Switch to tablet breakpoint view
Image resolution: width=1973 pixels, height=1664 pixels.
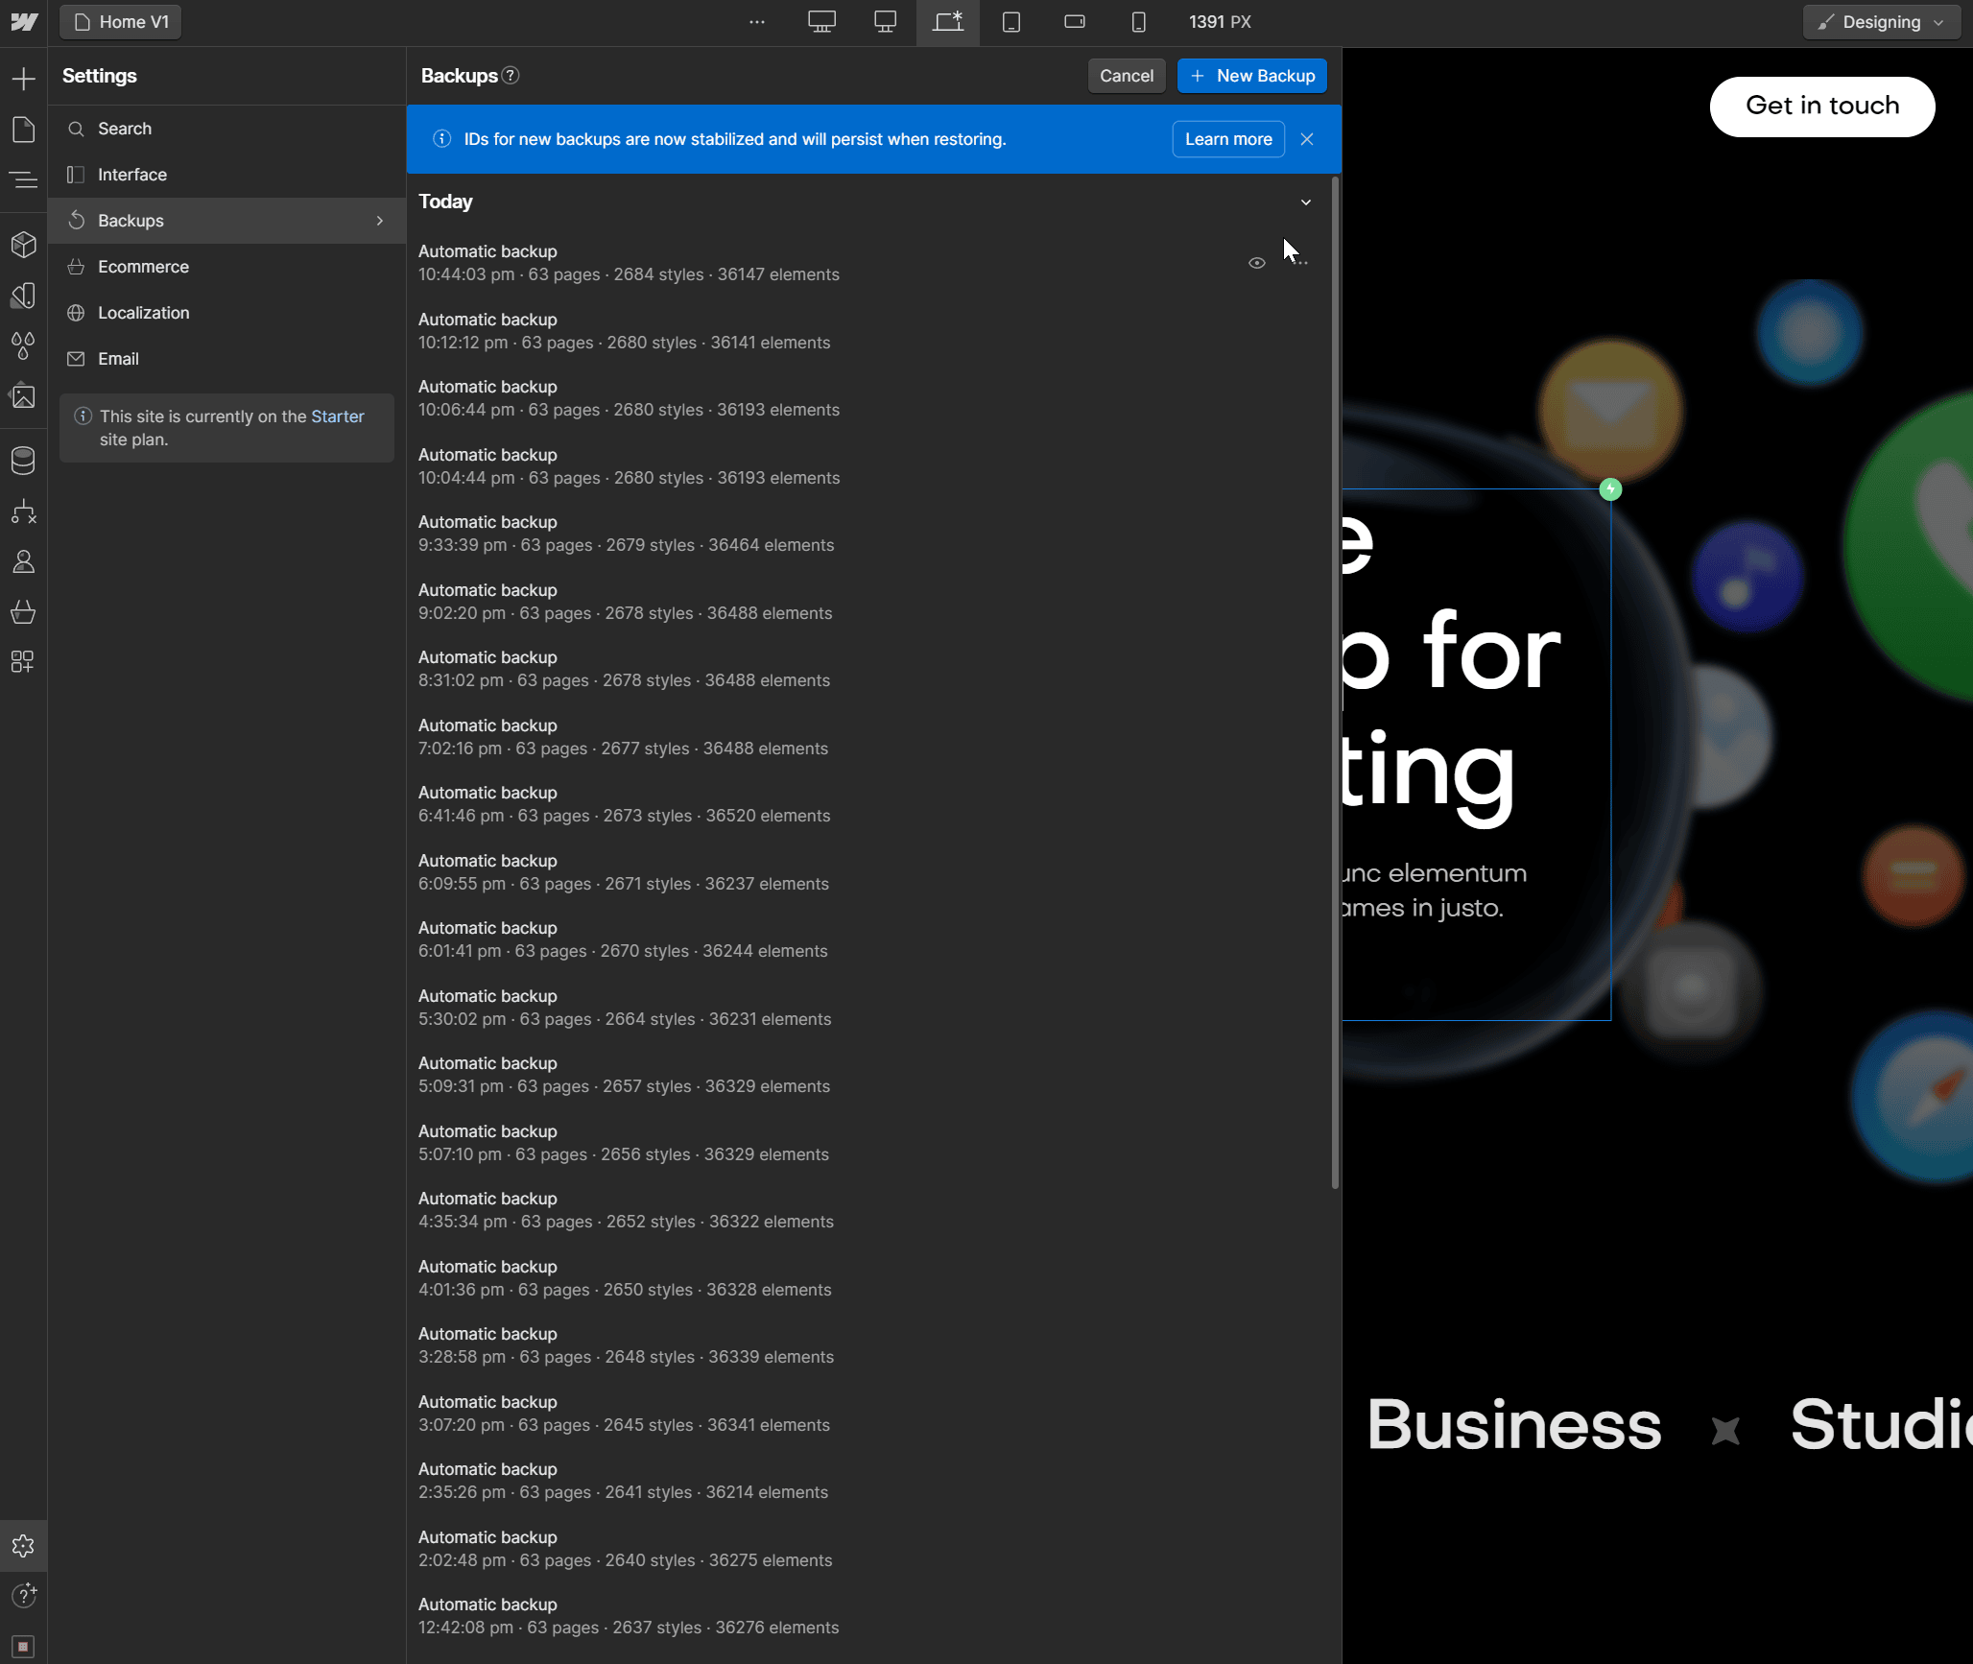click(x=1011, y=22)
